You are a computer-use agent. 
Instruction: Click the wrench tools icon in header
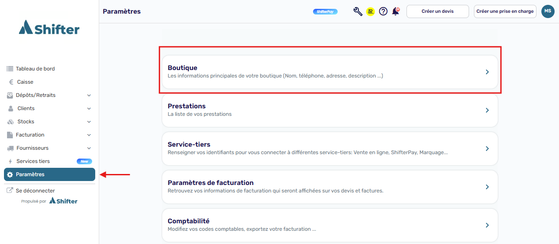pos(358,11)
